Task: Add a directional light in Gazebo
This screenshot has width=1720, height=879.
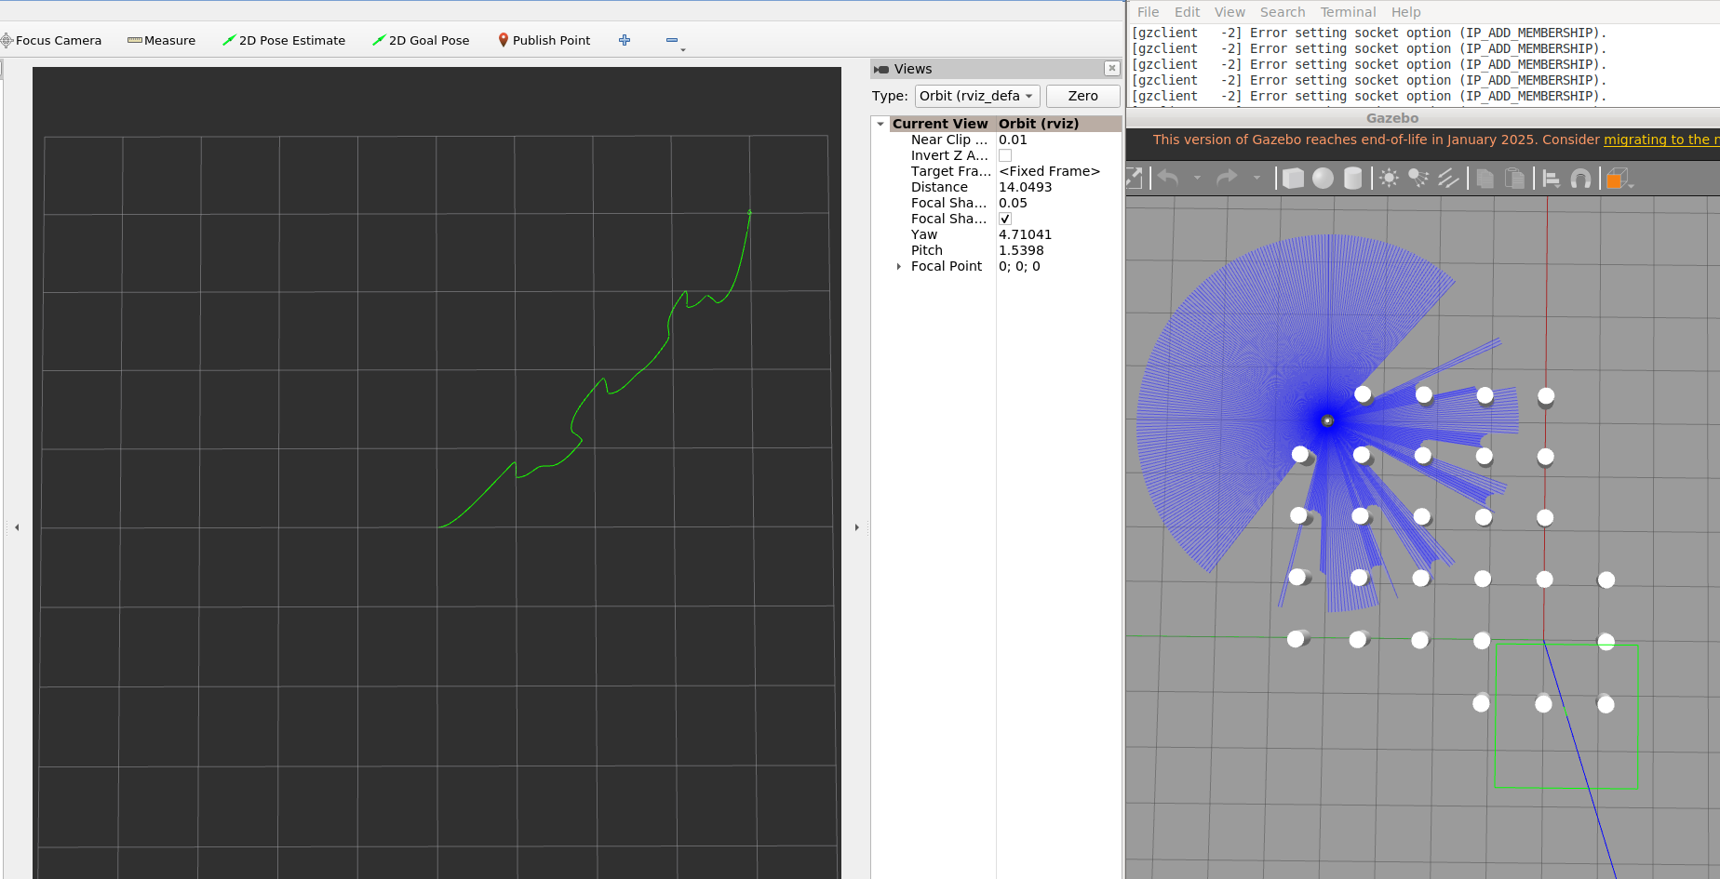Action: pyautogui.click(x=1448, y=178)
